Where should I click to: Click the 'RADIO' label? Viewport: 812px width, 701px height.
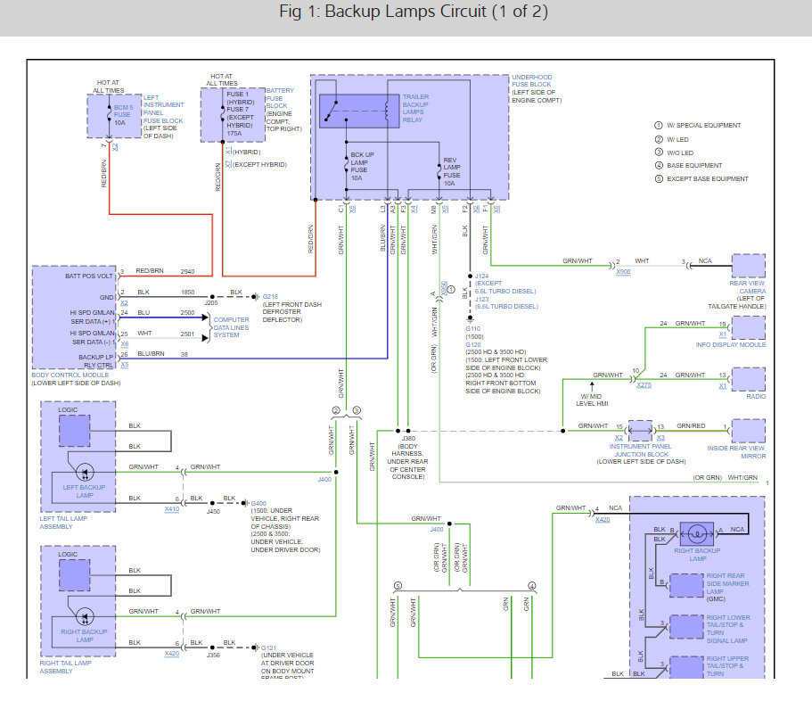[x=756, y=396]
